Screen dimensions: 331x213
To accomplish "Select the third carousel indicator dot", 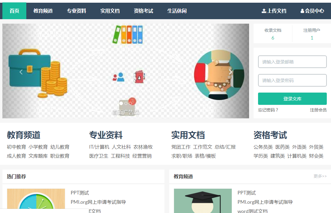I will [x=130, y=103].
